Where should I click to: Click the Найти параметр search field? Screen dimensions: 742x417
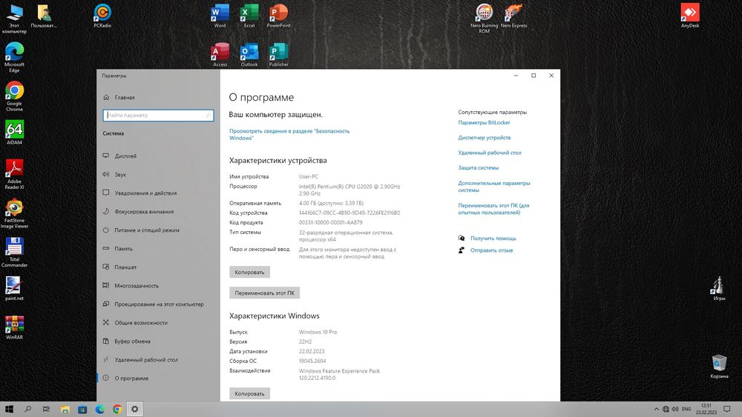point(158,116)
